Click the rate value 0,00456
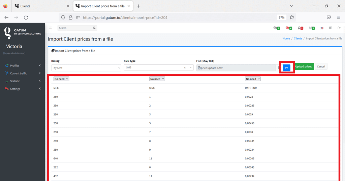345x181 pixels. pos(250,123)
